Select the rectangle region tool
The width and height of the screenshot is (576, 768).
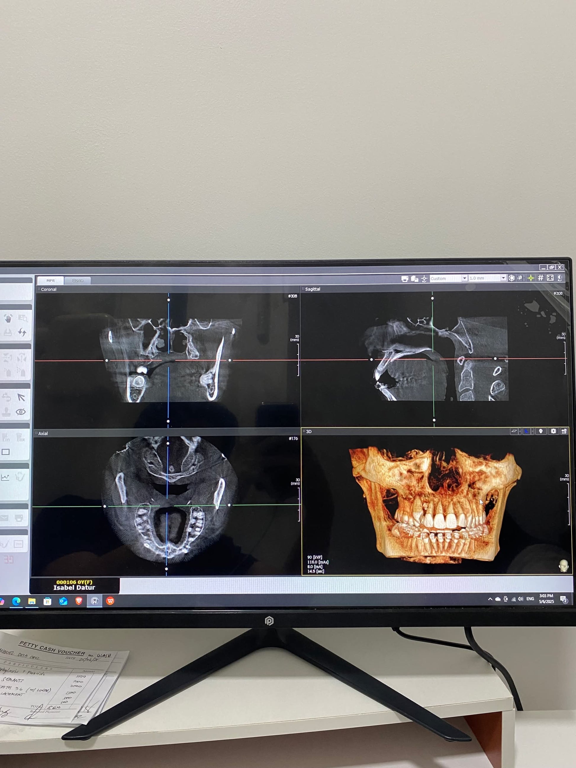tap(6, 452)
